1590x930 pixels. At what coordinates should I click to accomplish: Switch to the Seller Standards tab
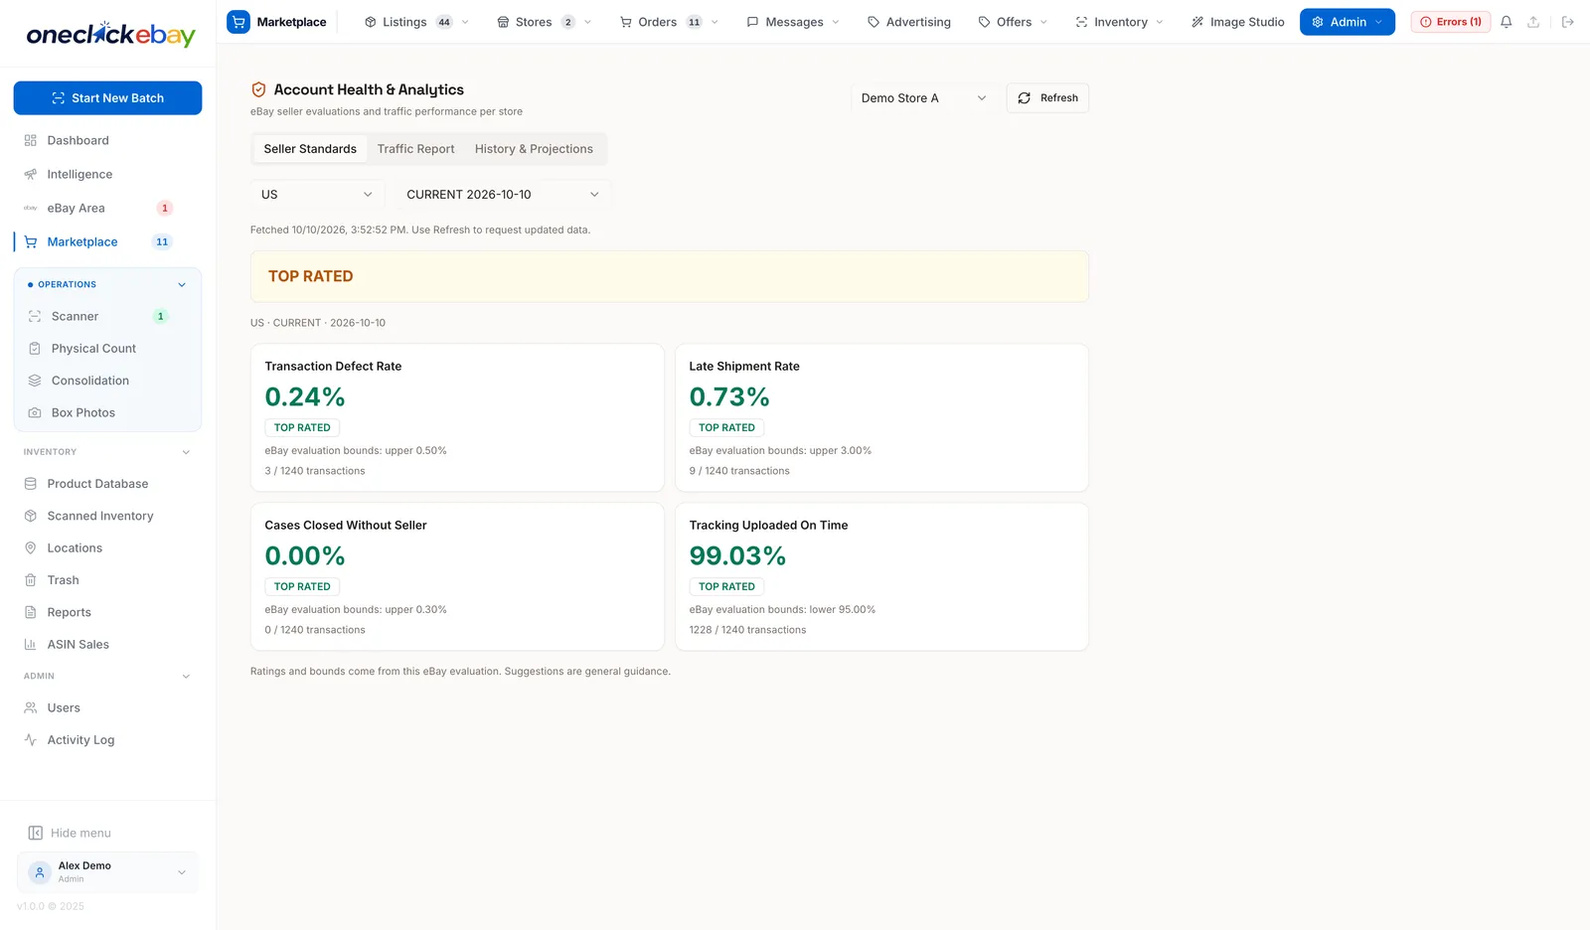310,149
